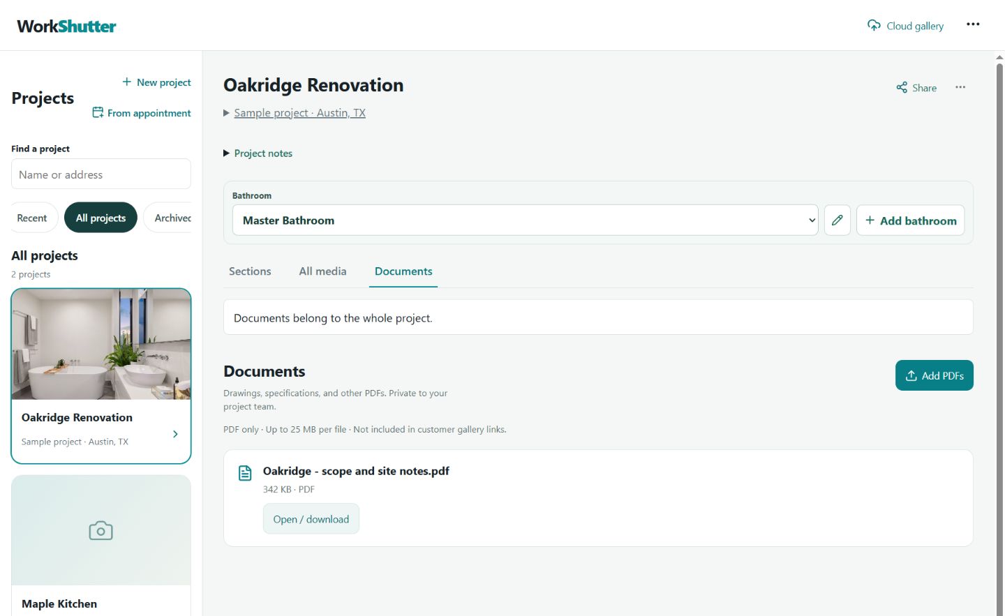Screen dimensions: 1005x616
Task: Switch to the Sections tab
Action: coord(250,271)
